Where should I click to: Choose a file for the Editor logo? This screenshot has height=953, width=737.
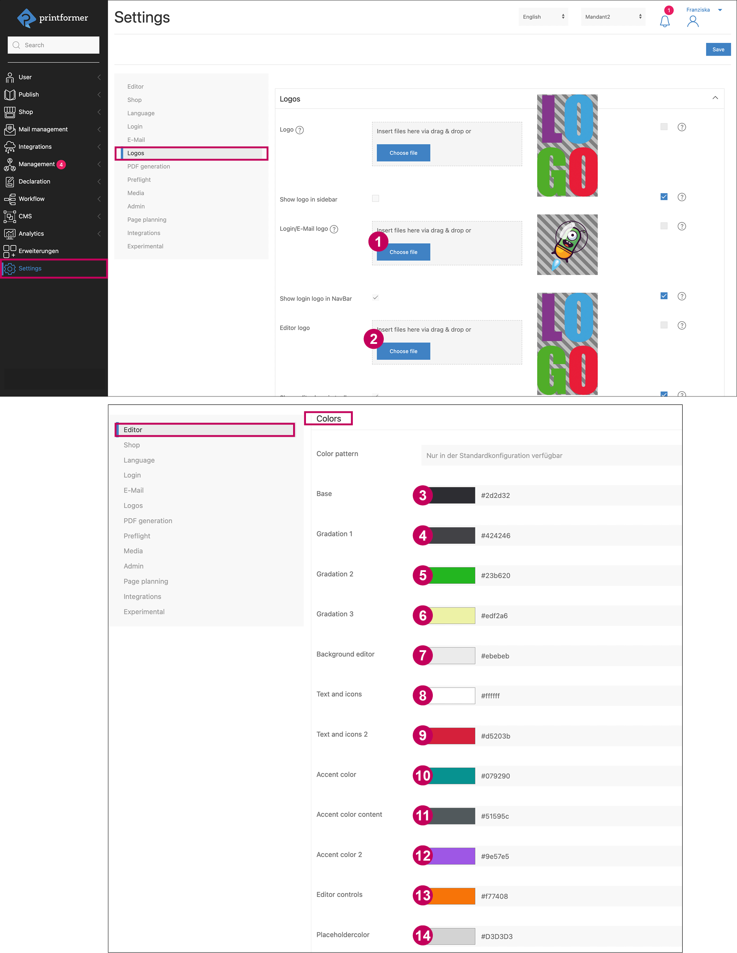click(403, 351)
